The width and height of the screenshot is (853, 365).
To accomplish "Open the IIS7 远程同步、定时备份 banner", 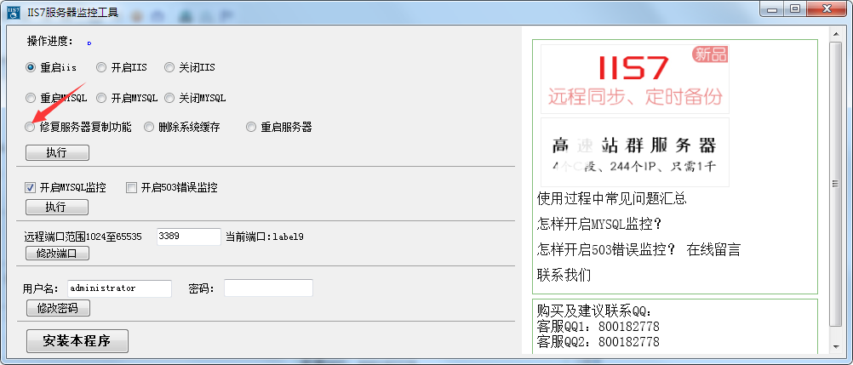I will point(634,79).
